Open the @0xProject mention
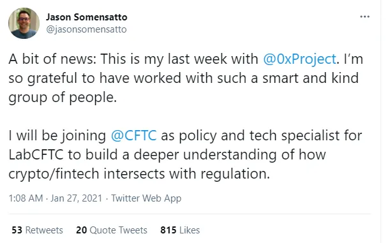The width and height of the screenshot is (392, 243). (299, 59)
